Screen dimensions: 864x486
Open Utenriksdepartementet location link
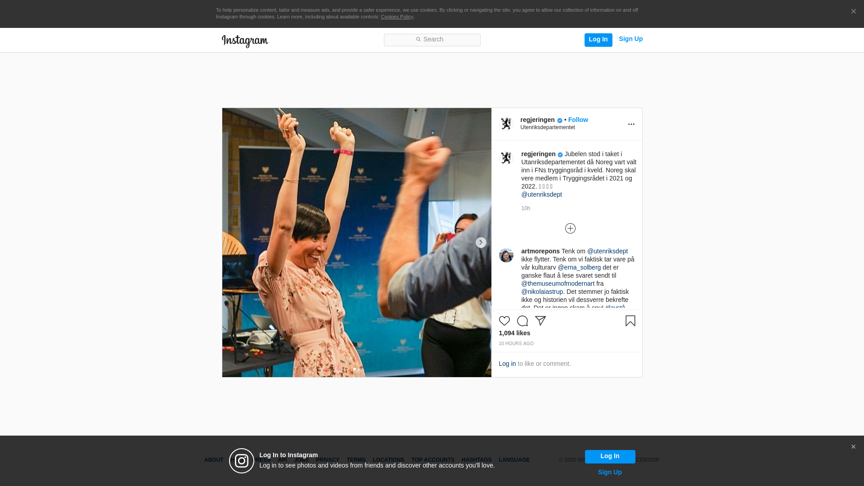548,127
